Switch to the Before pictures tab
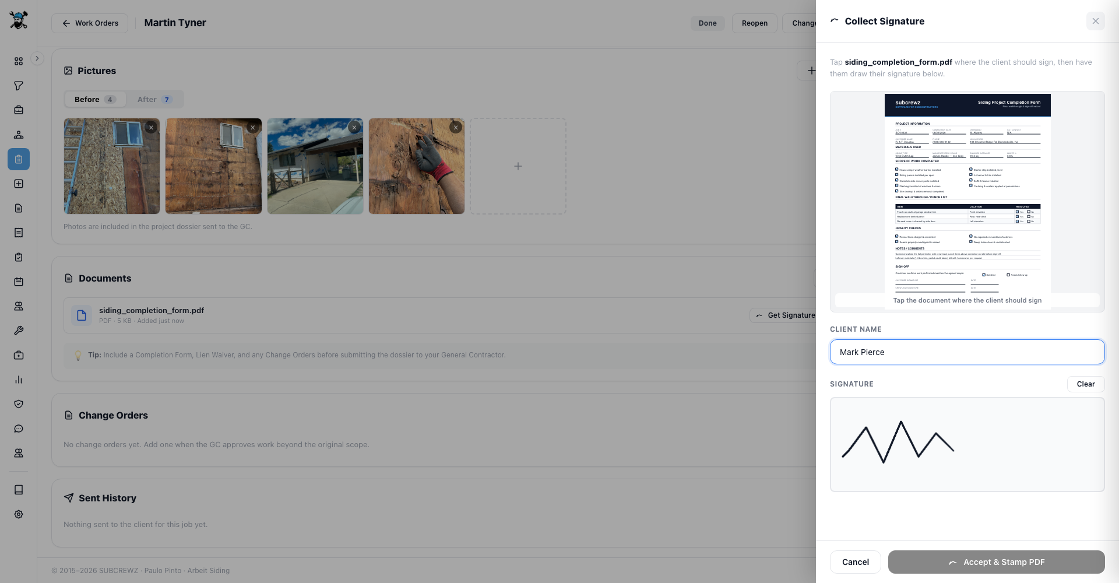Image resolution: width=1119 pixels, height=583 pixels. [95, 100]
